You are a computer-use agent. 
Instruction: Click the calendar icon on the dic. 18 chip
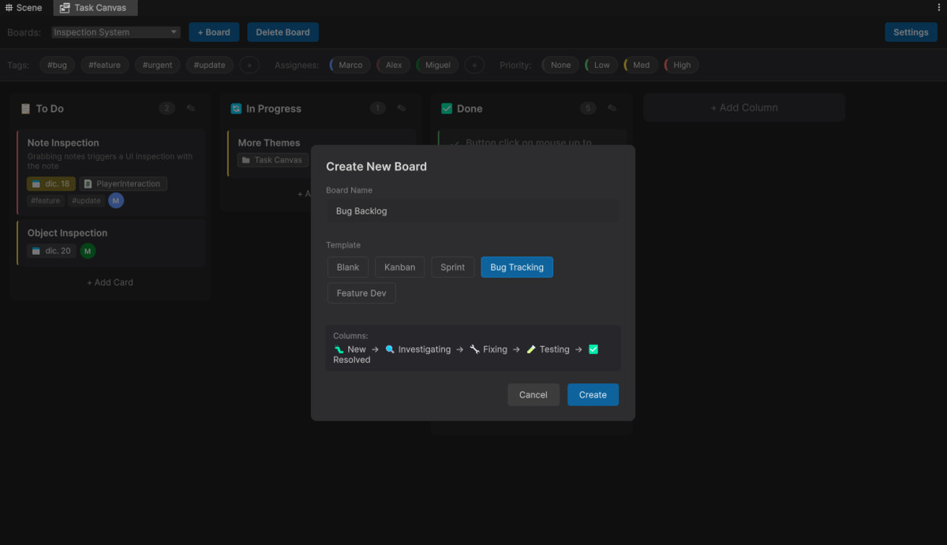click(x=37, y=183)
